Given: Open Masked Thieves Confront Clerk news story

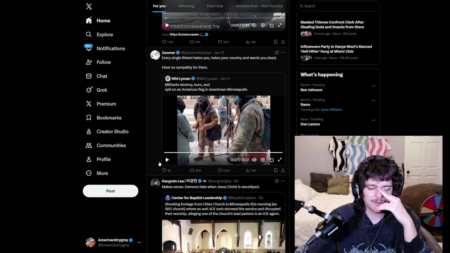Looking at the screenshot, I should pyautogui.click(x=332, y=25).
